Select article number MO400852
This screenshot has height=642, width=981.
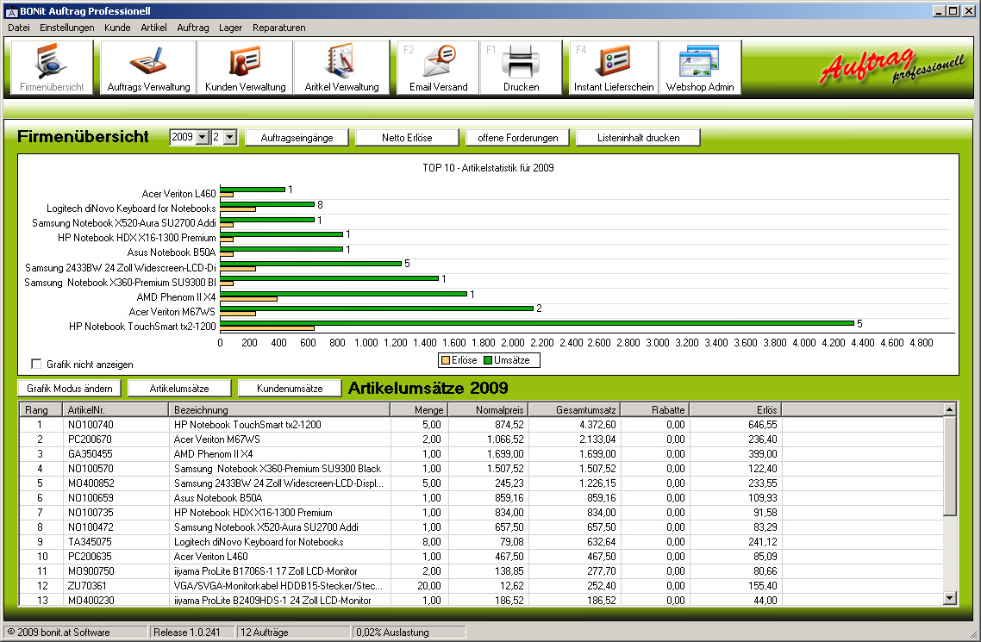[x=91, y=483]
